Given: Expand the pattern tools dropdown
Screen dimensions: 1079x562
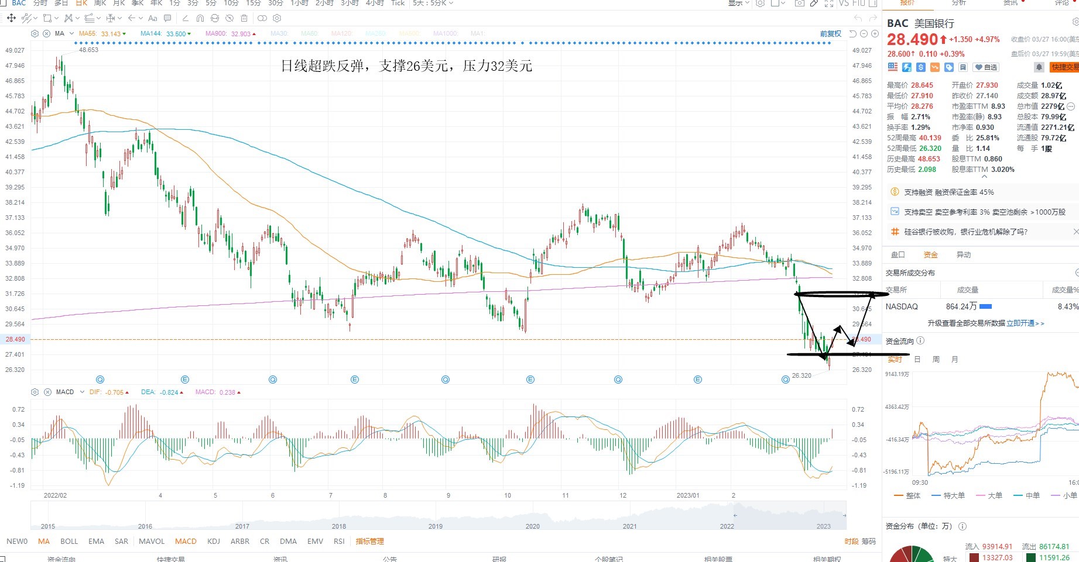Looking at the screenshot, I should [x=78, y=18].
